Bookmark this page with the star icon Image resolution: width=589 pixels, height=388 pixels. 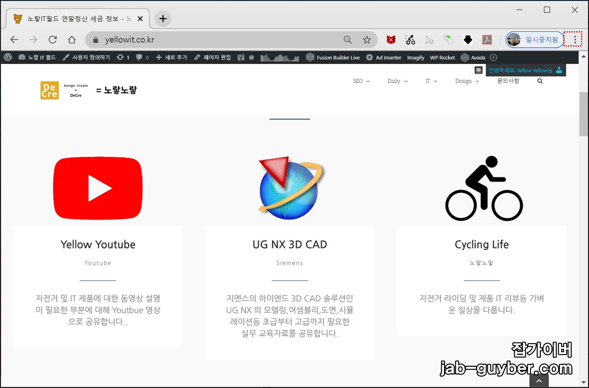point(367,39)
